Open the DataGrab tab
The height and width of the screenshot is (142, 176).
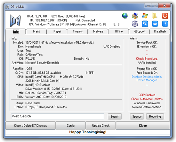[x=160, y=31]
